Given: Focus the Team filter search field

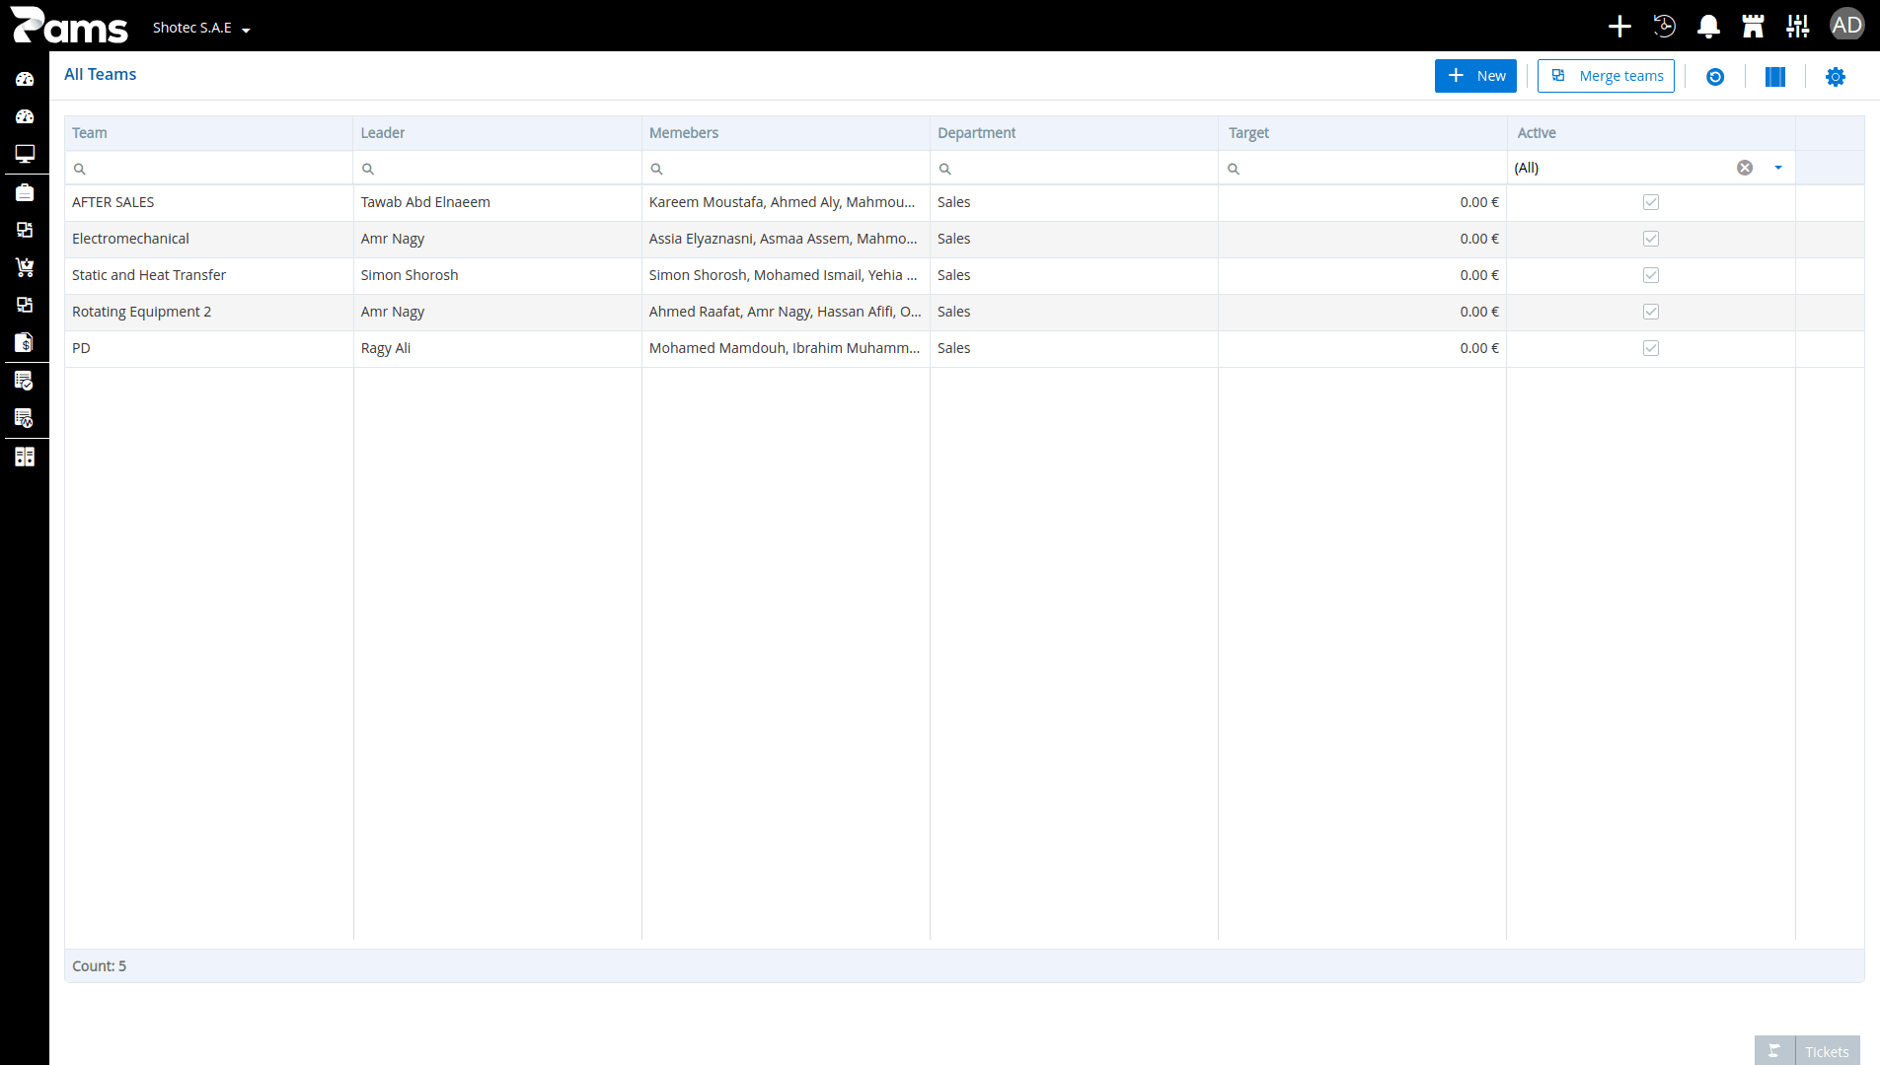Looking at the screenshot, I should [x=208, y=169].
